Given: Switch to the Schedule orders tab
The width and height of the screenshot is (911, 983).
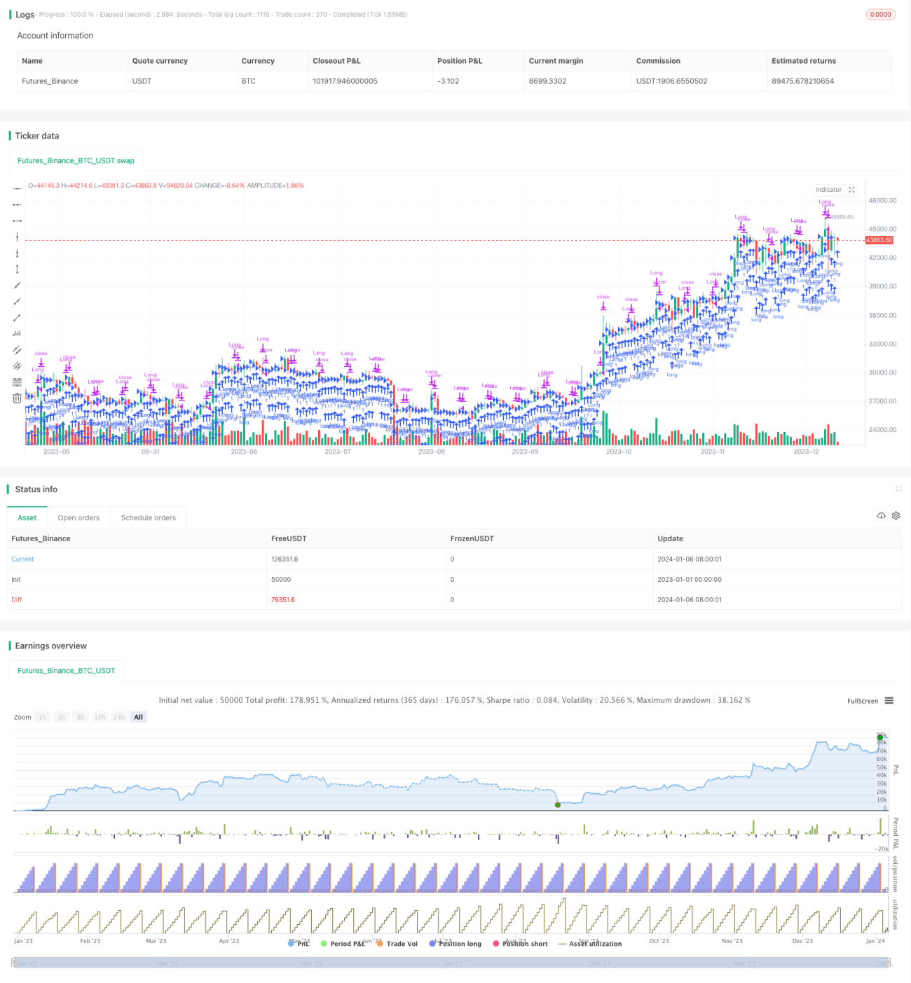Looking at the screenshot, I should pos(149,518).
